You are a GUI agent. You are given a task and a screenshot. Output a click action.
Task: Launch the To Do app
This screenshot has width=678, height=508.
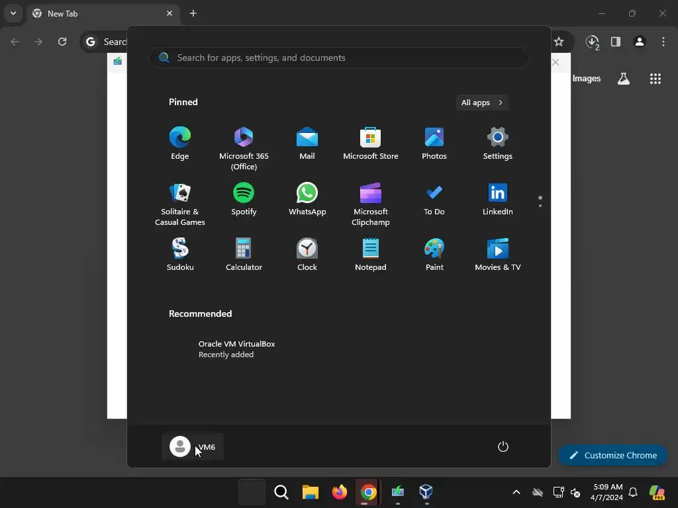[x=434, y=199]
